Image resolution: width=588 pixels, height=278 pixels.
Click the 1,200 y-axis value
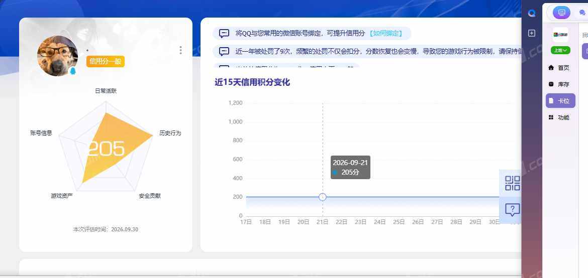pos(236,103)
